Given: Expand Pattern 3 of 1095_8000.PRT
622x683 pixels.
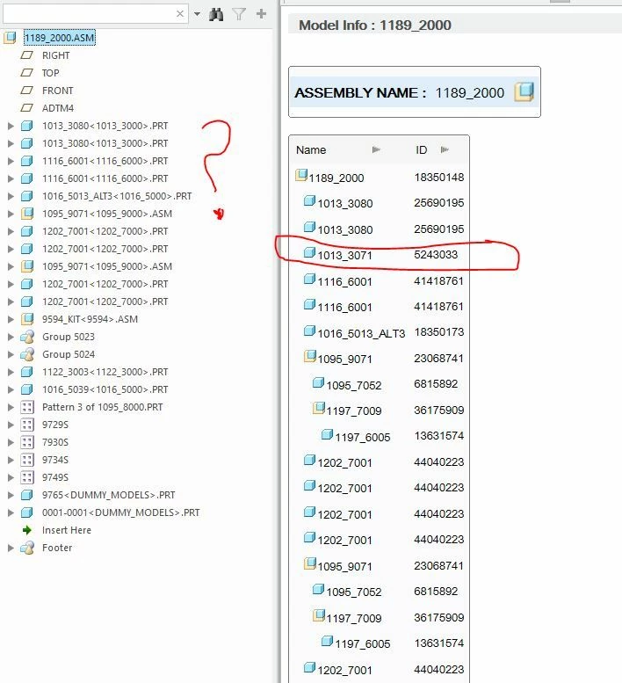Looking at the screenshot, I should [x=11, y=407].
